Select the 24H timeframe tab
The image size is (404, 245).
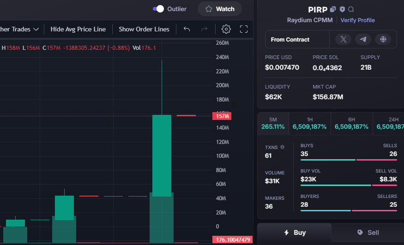388,124
